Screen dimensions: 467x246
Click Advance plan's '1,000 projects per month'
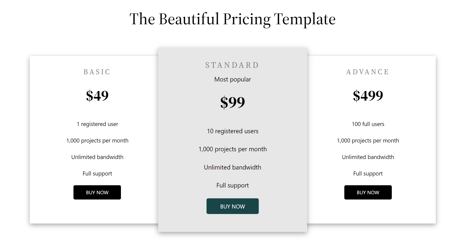(x=368, y=140)
